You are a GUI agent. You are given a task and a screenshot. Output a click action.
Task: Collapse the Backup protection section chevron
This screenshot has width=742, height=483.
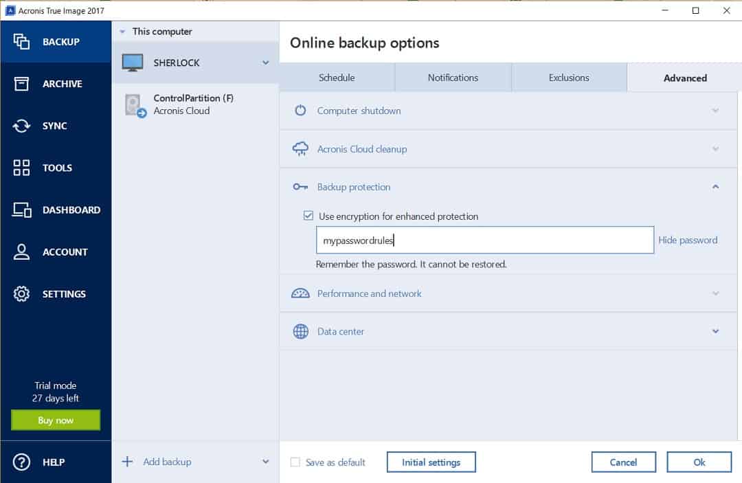[x=715, y=187]
